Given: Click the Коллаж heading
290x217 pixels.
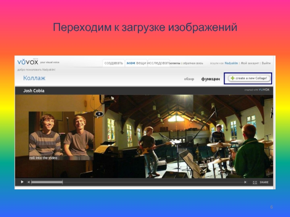Looking at the screenshot, I should coord(34,78).
